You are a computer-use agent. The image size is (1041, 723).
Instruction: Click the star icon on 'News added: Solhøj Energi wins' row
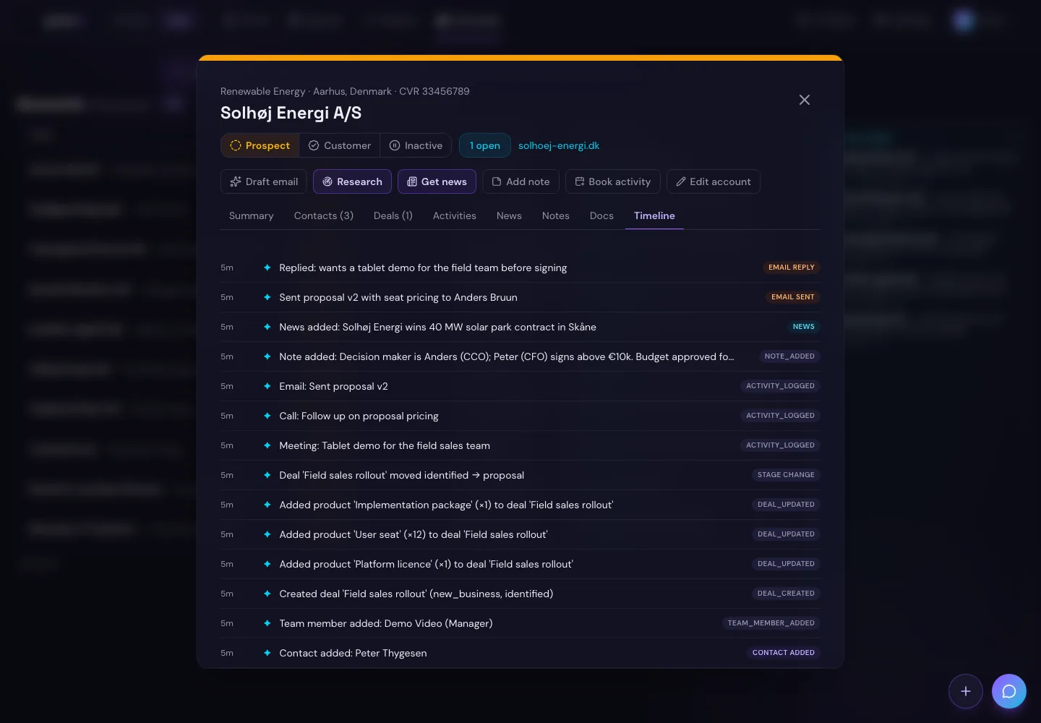point(267,327)
